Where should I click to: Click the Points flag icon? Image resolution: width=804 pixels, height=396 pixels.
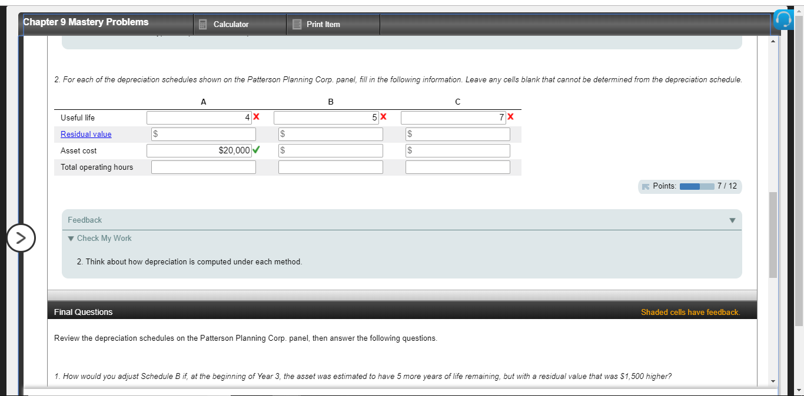coord(646,186)
